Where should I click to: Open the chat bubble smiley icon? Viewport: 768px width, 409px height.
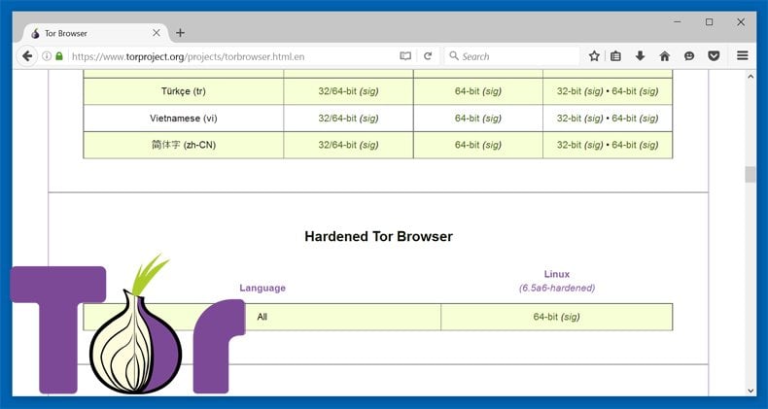(689, 56)
